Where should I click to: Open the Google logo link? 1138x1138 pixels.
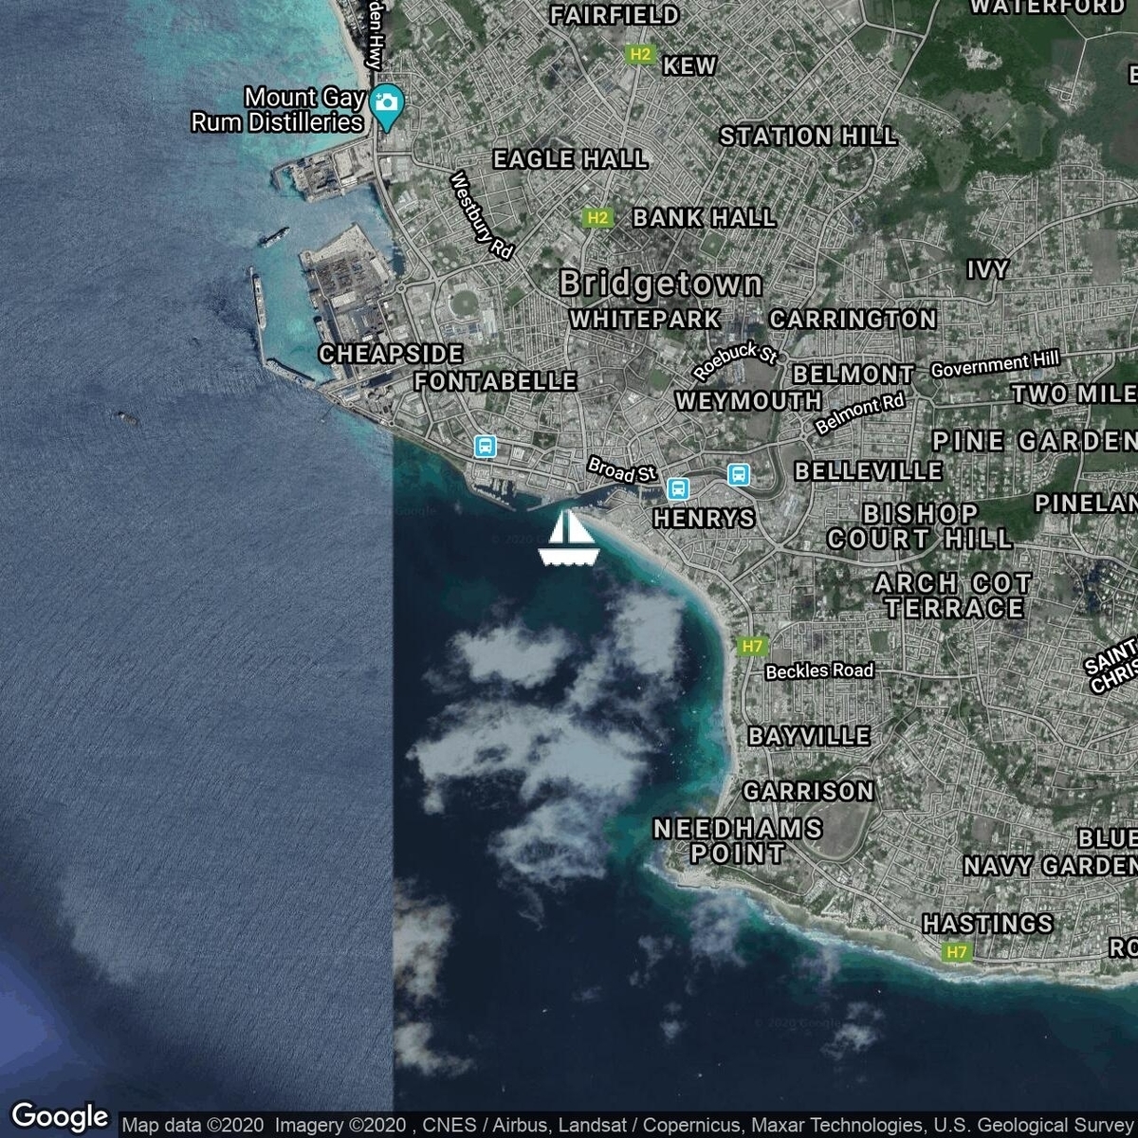click(60, 1116)
